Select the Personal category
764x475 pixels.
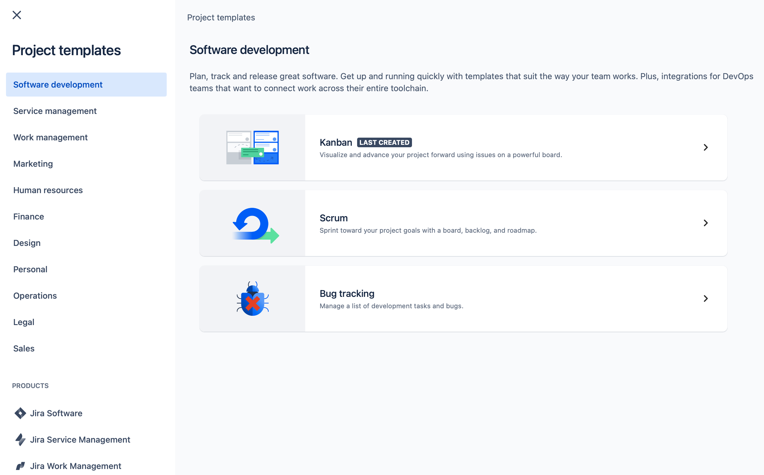point(86,269)
